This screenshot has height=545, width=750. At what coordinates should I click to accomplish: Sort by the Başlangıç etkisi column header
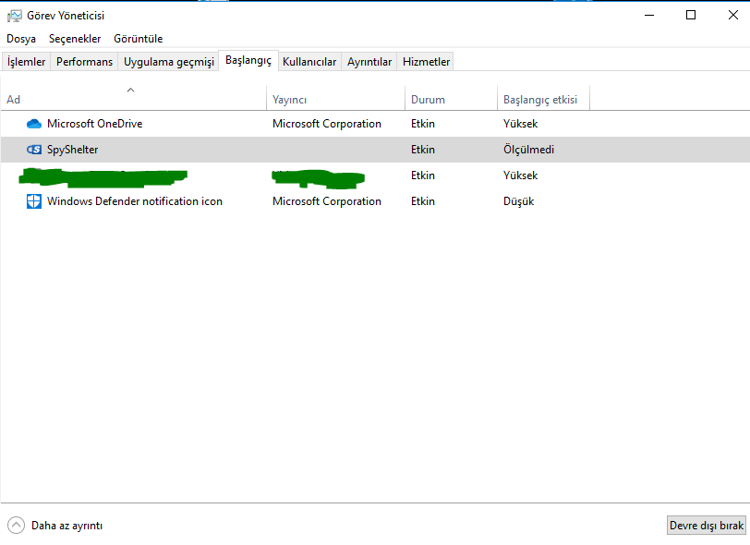tap(543, 98)
